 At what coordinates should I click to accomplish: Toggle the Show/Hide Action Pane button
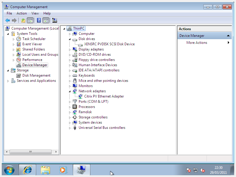tap(46, 20)
